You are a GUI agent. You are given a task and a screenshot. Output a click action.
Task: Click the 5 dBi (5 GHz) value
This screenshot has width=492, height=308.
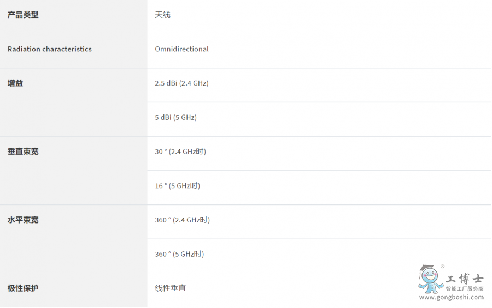point(175,118)
